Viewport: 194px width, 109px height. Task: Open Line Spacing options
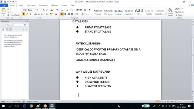click(x=77, y=14)
